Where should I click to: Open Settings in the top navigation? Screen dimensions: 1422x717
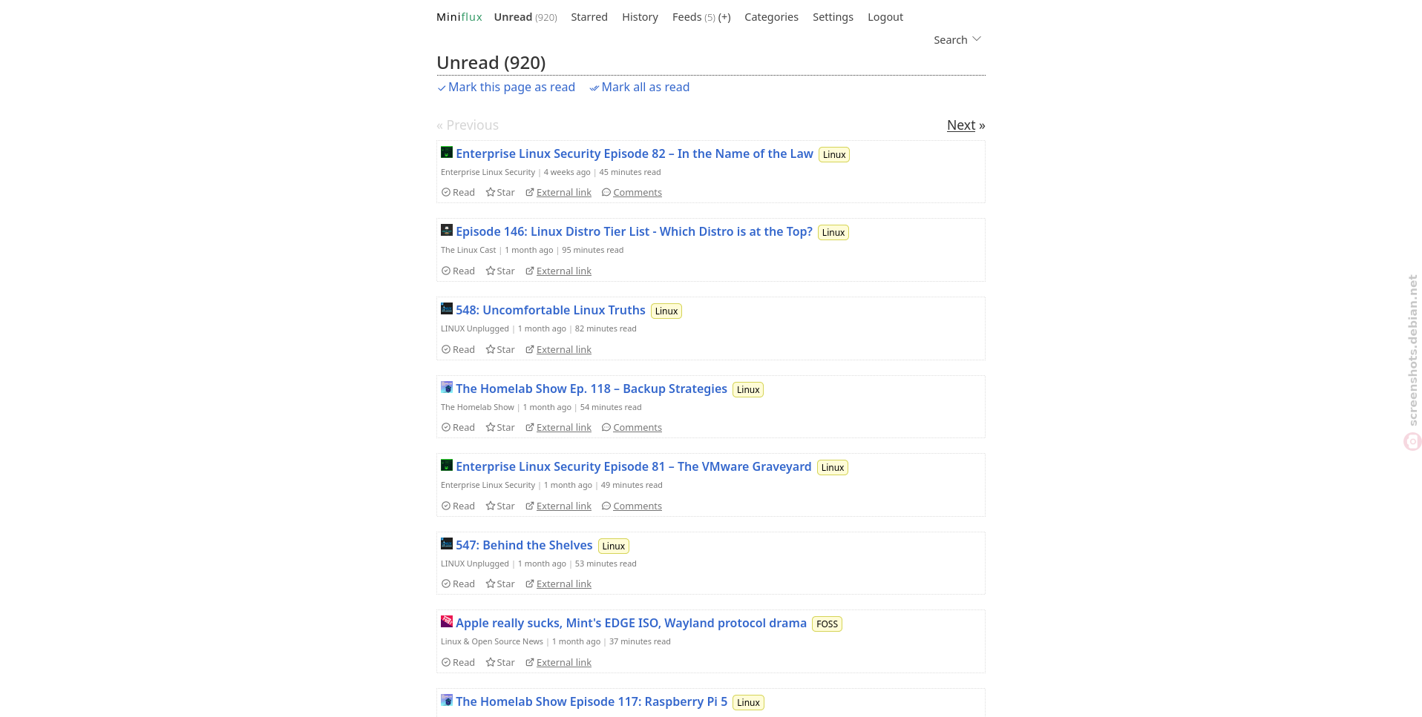pos(833,17)
